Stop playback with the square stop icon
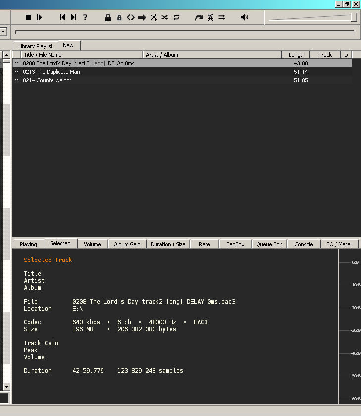The width and height of the screenshot is (361, 416). [28, 17]
